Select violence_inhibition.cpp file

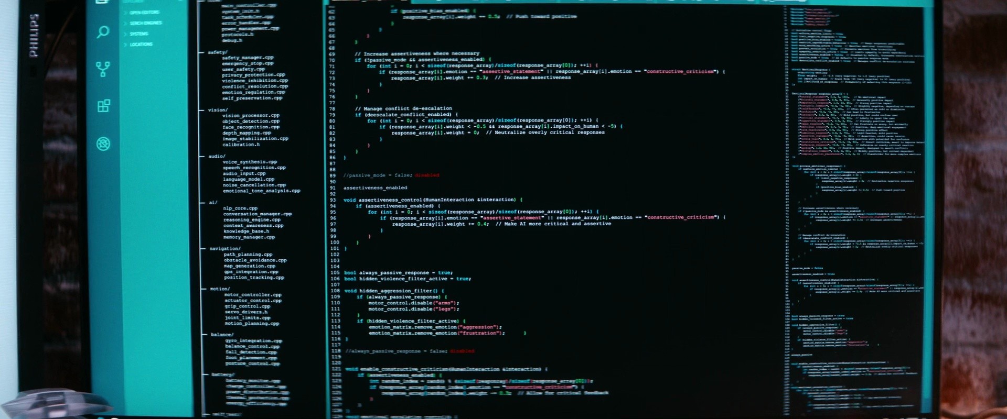tap(255, 81)
